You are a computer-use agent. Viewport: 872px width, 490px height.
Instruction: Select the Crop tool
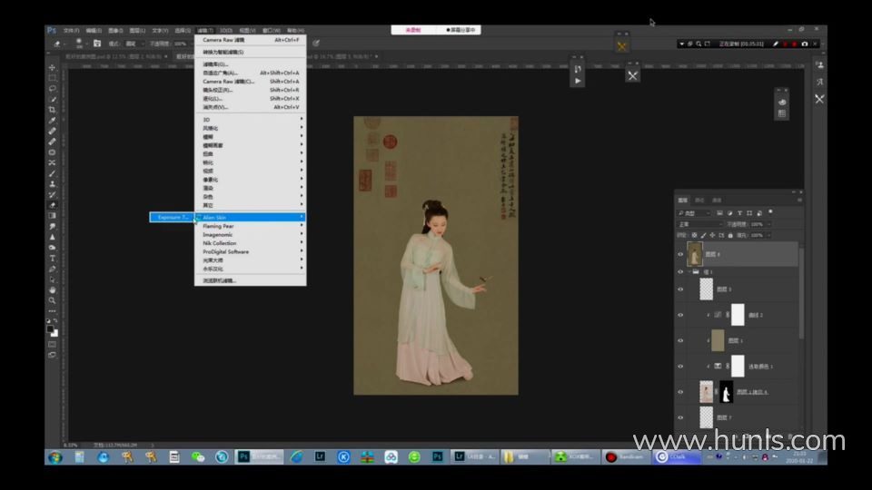[x=53, y=110]
